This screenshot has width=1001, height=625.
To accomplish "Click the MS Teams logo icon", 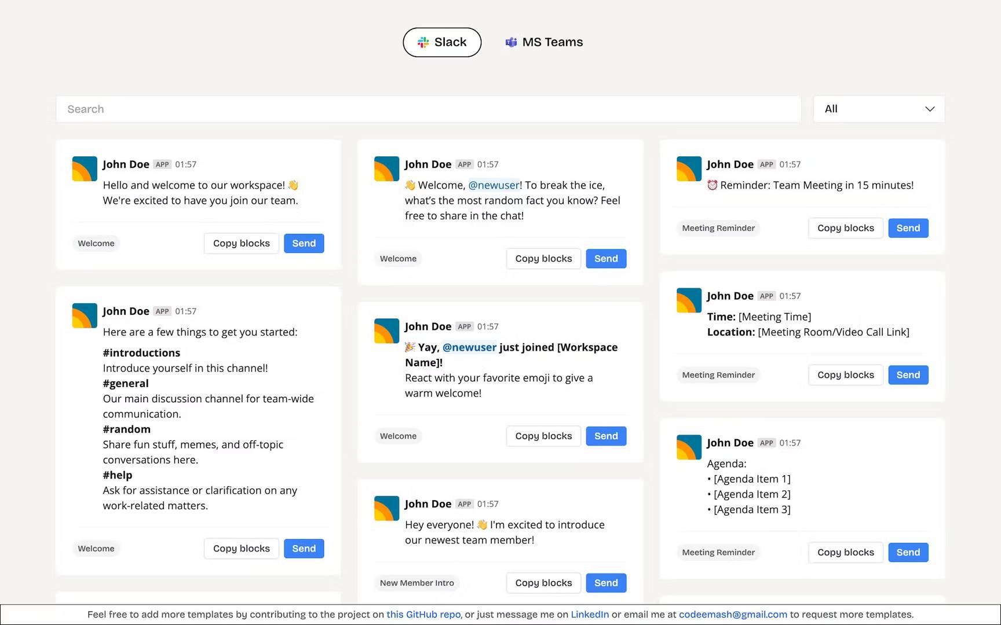I will (x=511, y=42).
